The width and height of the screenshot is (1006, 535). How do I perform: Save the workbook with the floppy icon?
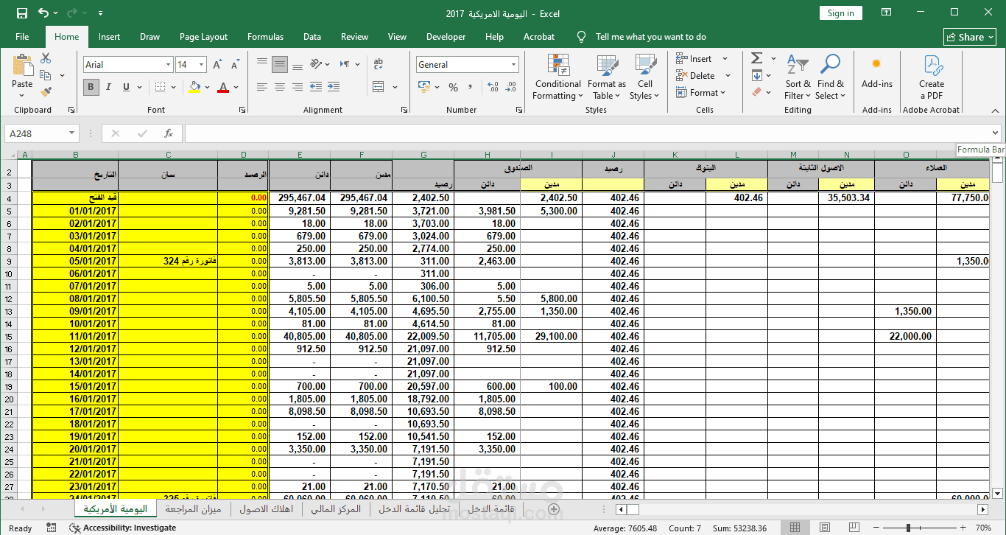[21, 13]
